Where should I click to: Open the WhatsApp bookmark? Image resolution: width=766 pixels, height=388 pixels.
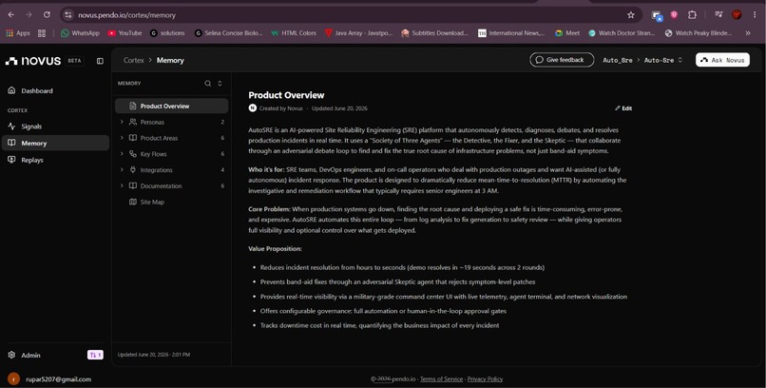(80, 33)
